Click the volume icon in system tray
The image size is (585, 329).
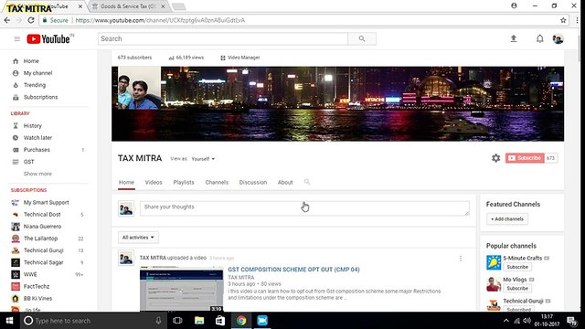526,321
